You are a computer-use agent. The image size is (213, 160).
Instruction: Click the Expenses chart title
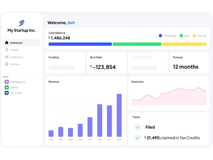coord(137,81)
